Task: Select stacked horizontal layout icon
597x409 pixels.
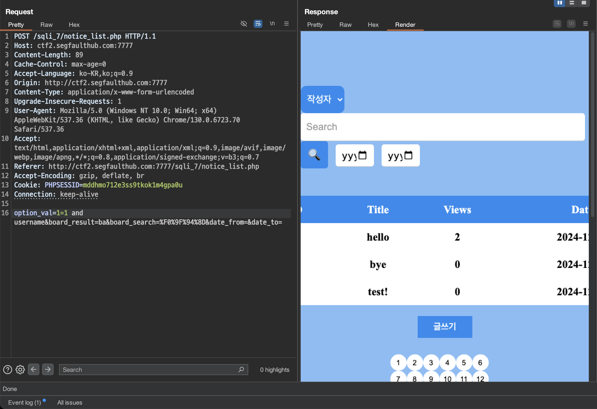Action: click(572, 3)
